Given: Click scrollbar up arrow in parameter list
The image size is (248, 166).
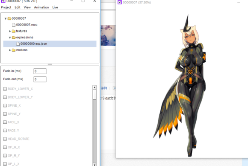Looking at the screenshot, I should coord(94,87).
